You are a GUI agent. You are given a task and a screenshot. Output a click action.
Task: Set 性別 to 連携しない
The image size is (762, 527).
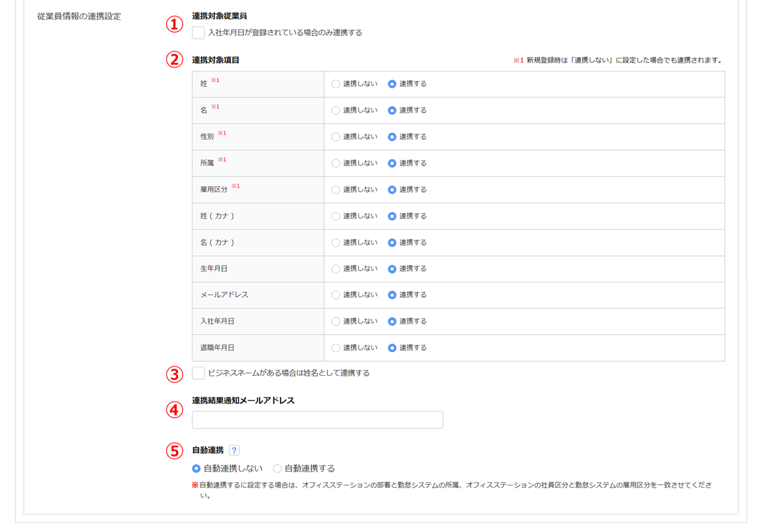[336, 136]
